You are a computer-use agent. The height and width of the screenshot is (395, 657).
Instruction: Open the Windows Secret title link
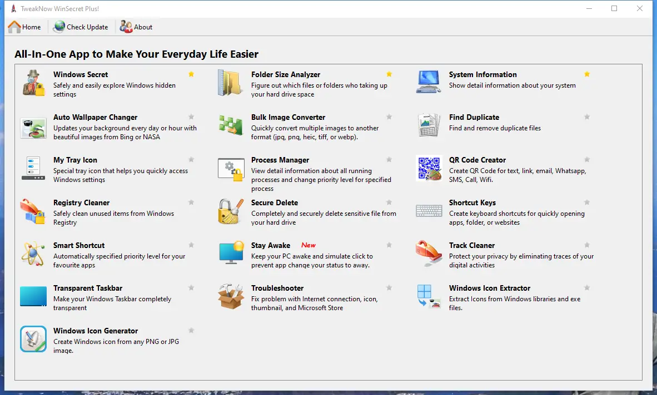[x=81, y=74]
